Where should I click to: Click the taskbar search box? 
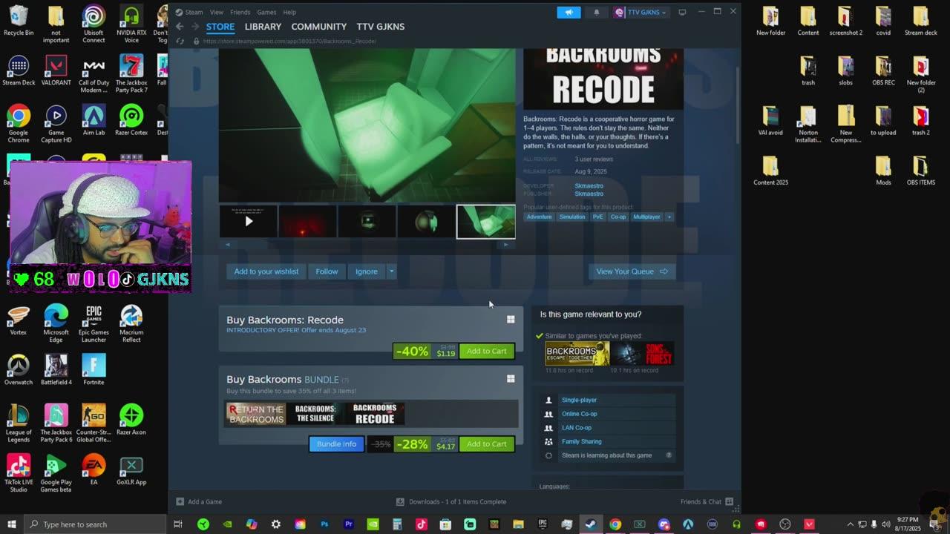coord(95,524)
